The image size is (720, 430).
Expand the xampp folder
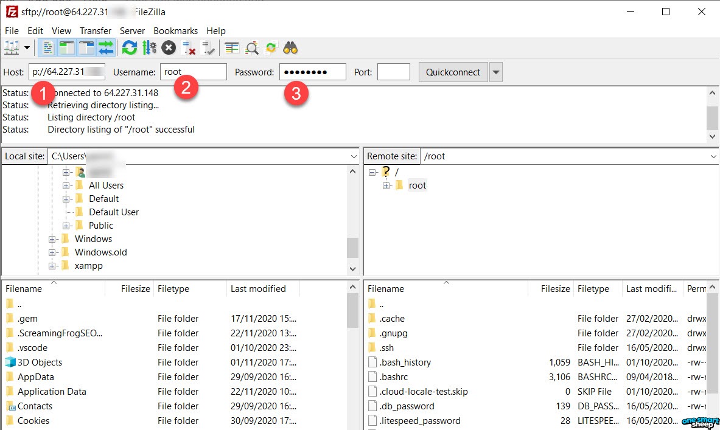(x=52, y=266)
